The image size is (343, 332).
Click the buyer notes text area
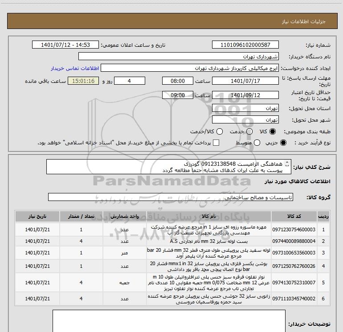[x=169, y=321]
